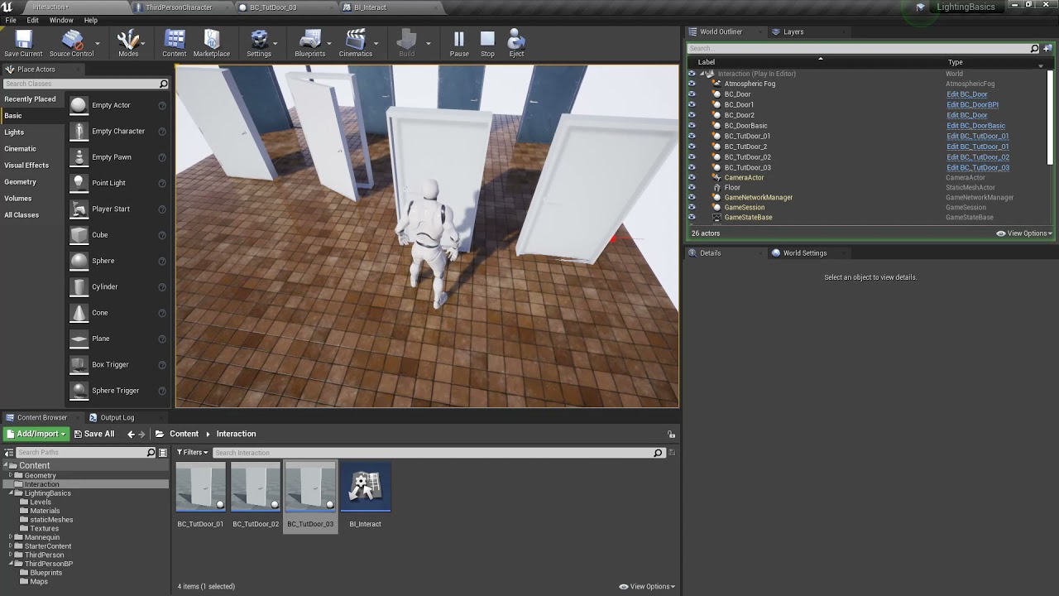Open the Modes toolbar icon
1059x596 pixels.
pos(128,43)
